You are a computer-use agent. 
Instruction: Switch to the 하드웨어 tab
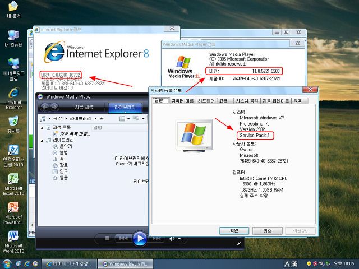(206, 101)
